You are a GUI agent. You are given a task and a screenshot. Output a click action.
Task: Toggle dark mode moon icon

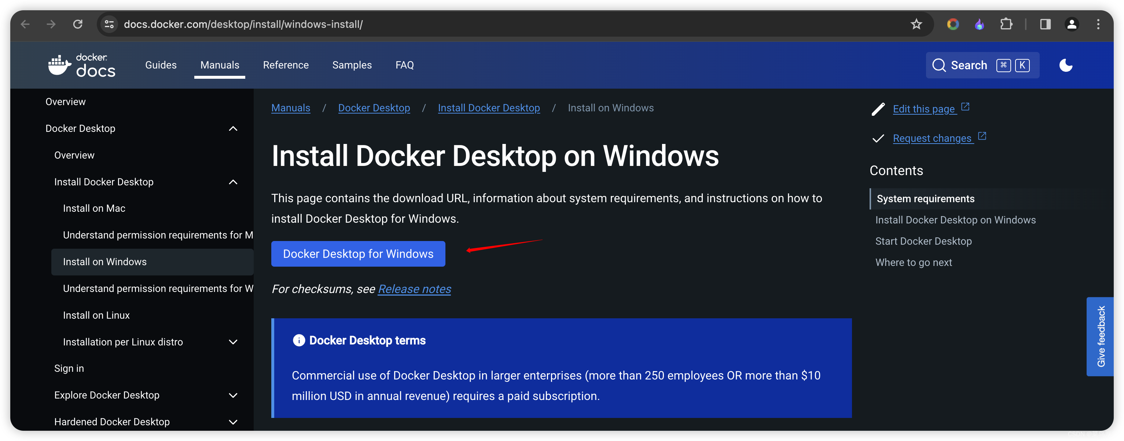coord(1066,65)
